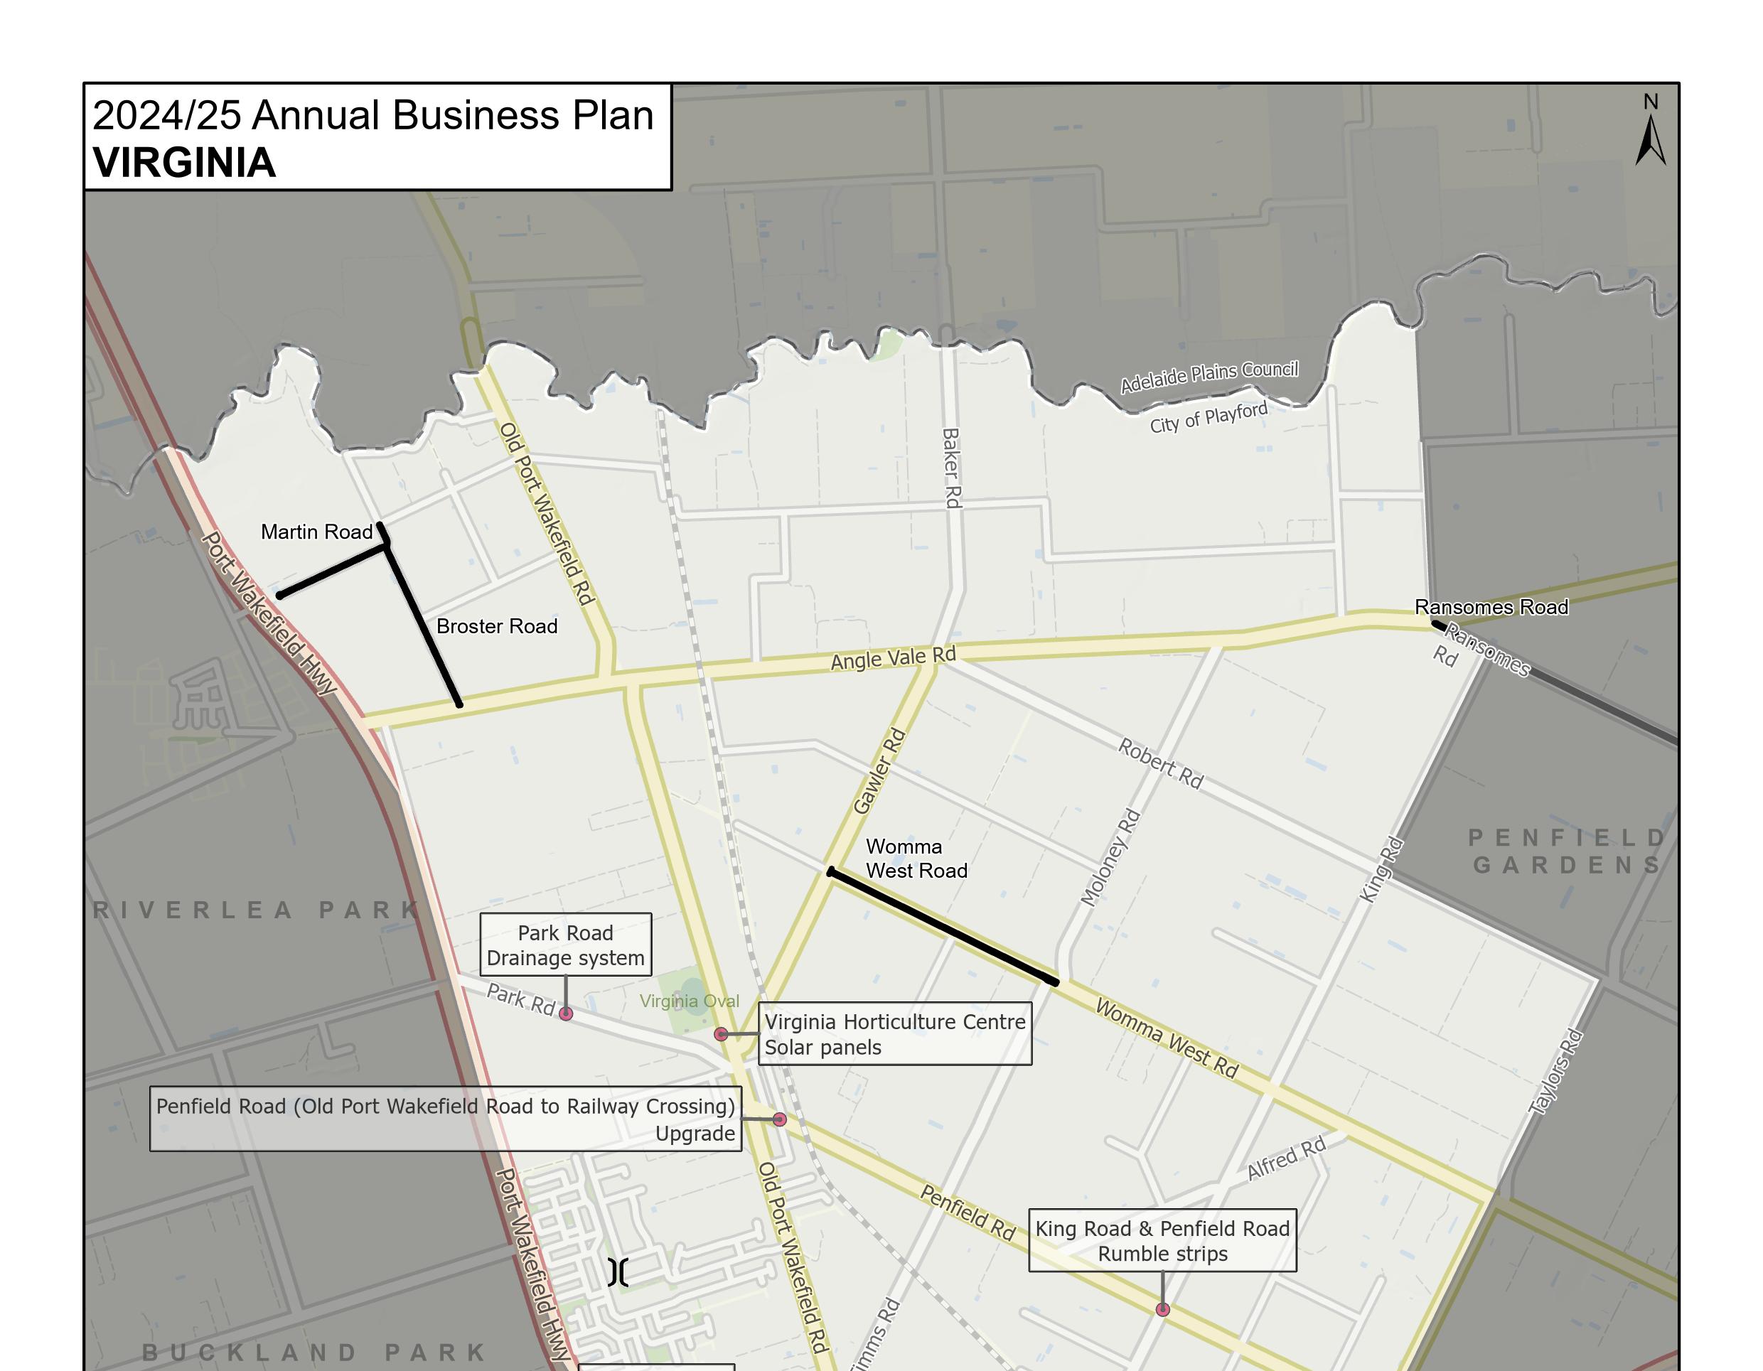This screenshot has width=1763, height=1371.
Task: Select the Park Road Drainage system label
Action: click(x=565, y=945)
